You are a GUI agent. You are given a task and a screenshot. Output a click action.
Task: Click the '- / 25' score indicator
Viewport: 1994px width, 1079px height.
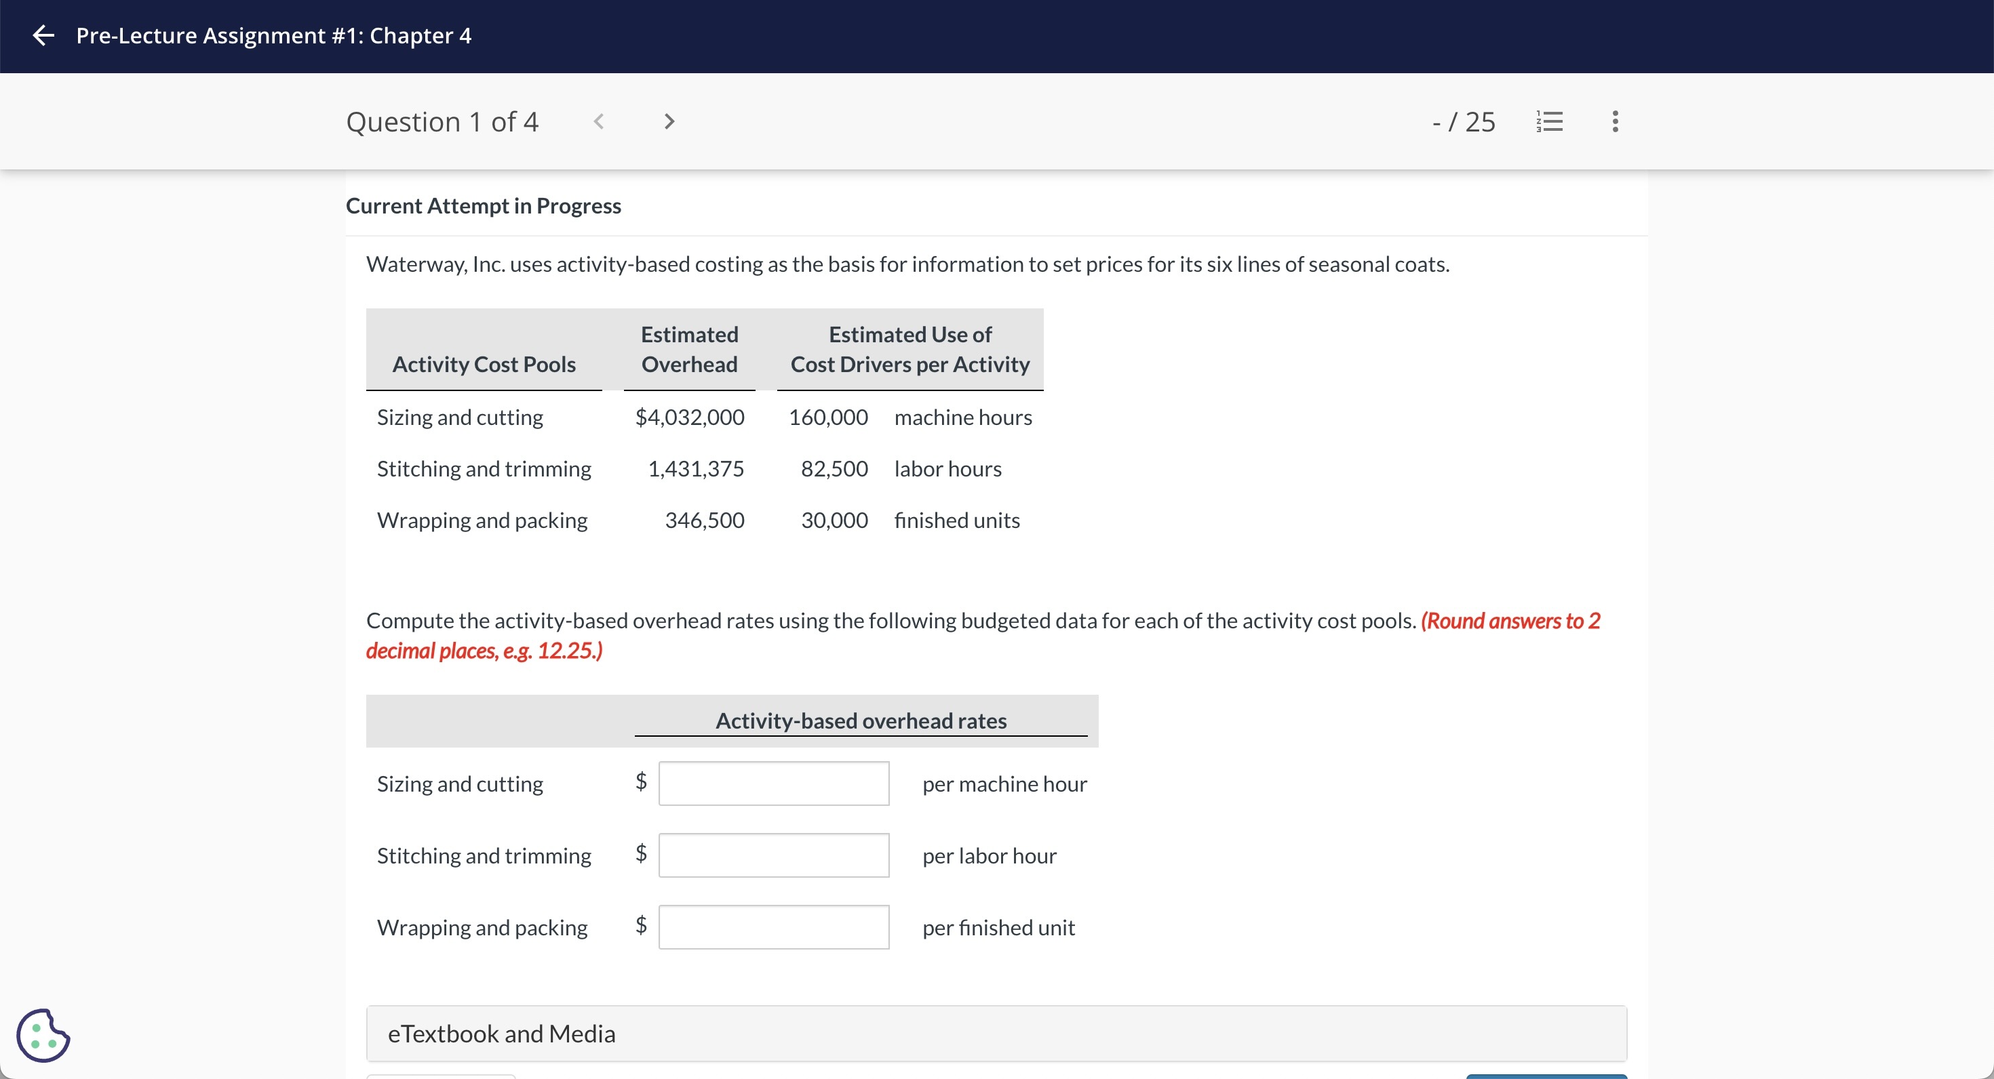(1463, 121)
